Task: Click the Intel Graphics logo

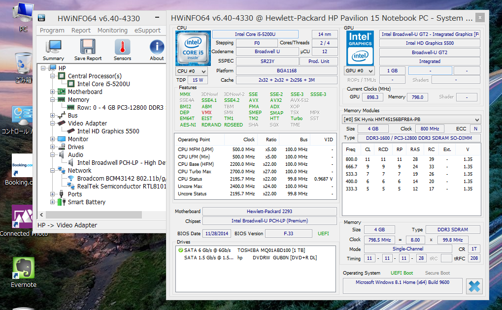Action: [x=360, y=48]
